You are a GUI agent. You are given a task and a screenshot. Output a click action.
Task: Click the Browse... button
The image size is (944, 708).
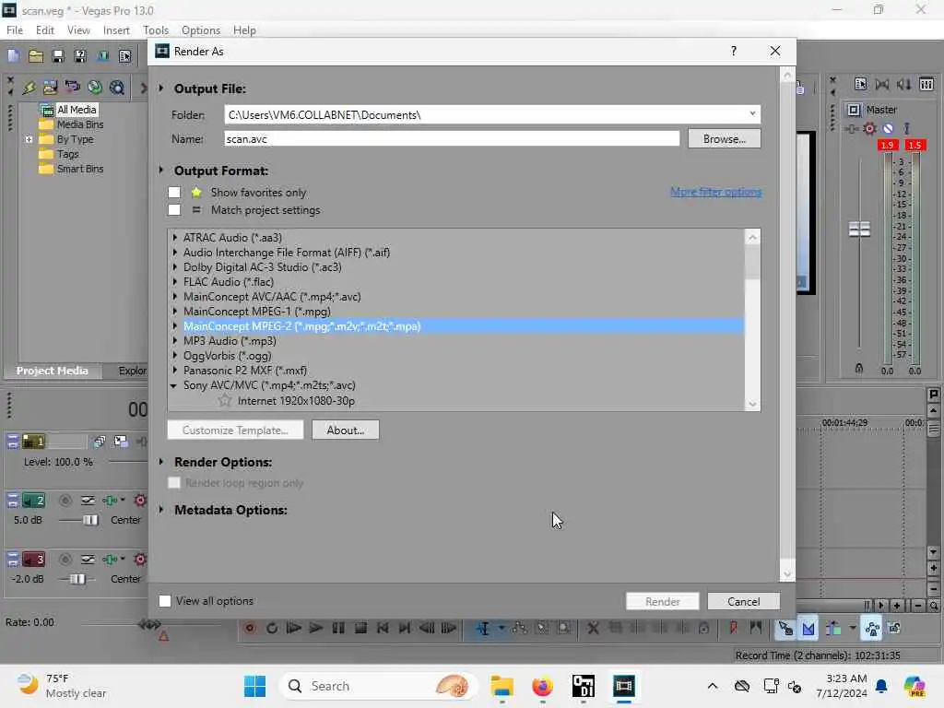click(x=725, y=139)
